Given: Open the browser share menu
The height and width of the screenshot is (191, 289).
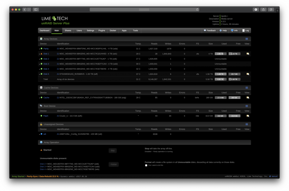Looking at the screenshot, I should [263, 10].
